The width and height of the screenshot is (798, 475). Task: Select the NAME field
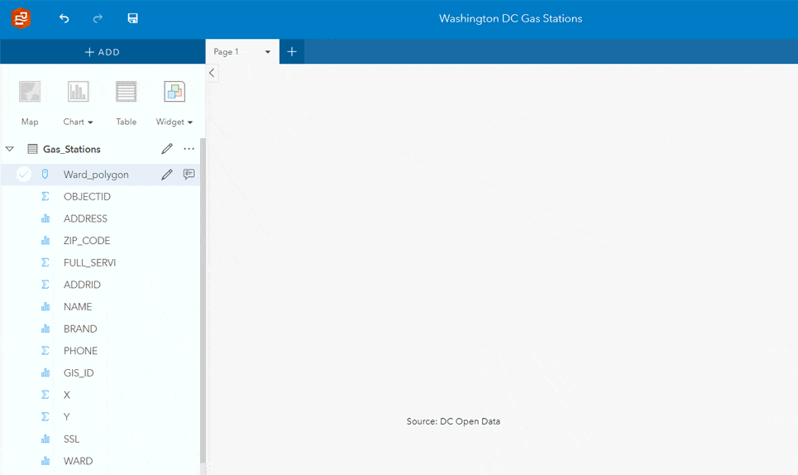78,306
